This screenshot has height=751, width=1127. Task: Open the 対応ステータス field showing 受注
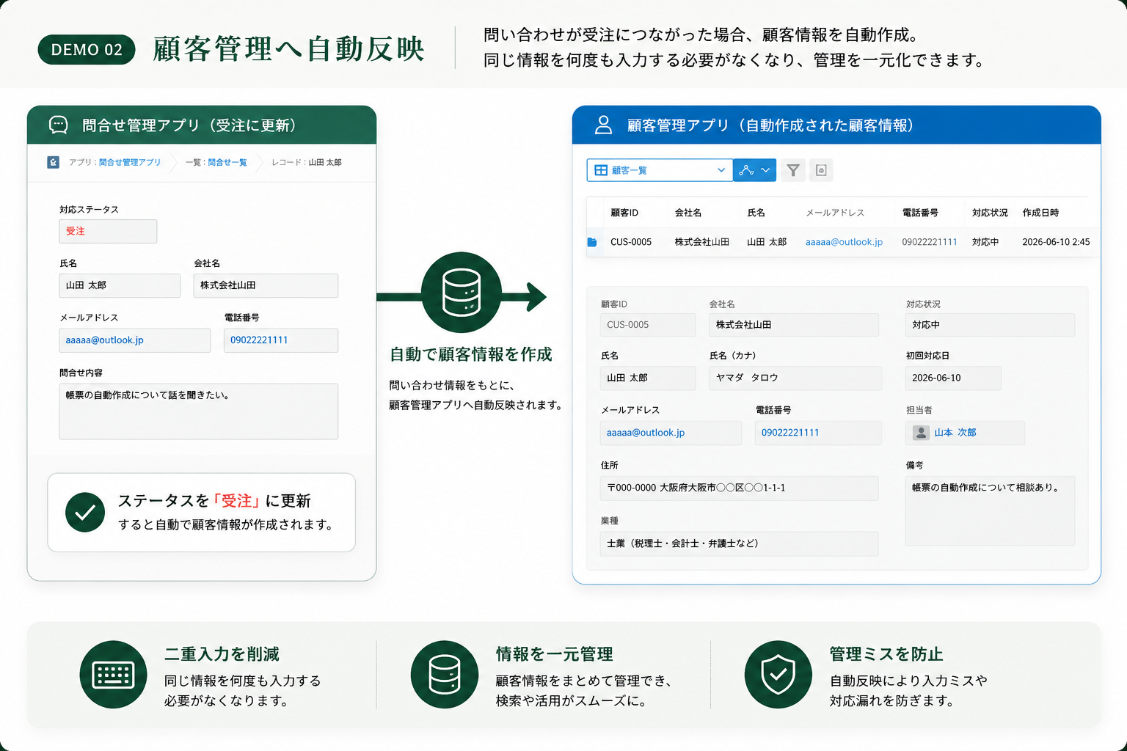click(108, 231)
